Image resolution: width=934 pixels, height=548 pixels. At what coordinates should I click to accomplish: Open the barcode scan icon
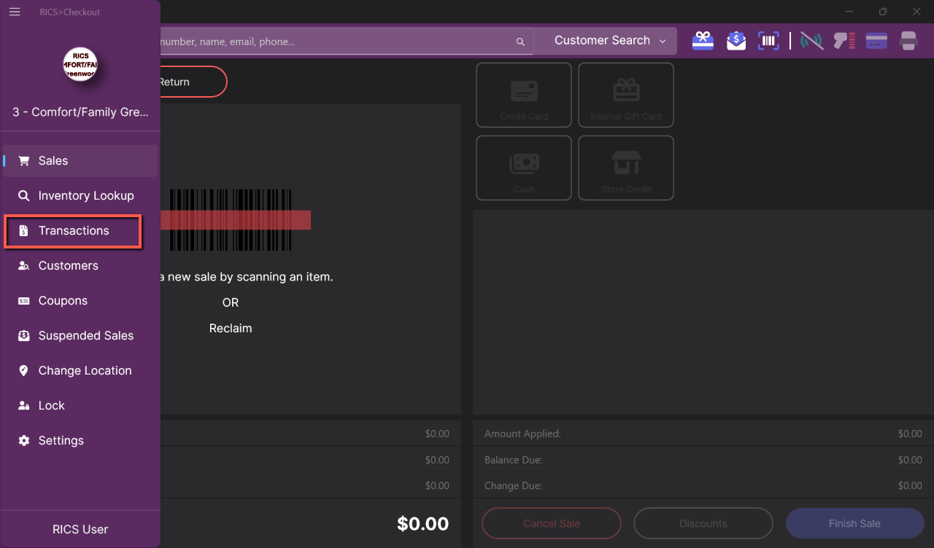click(x=768, y=41)
